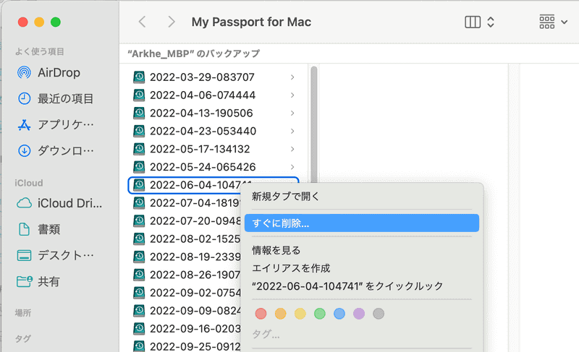Click the backup icon for 2022-06-04 entry
The image size is (579, 352).
[139, 185]
